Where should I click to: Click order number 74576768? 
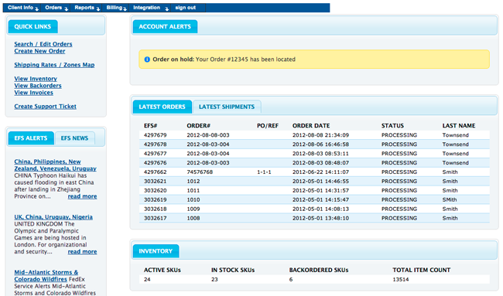(x=200, y=172)
